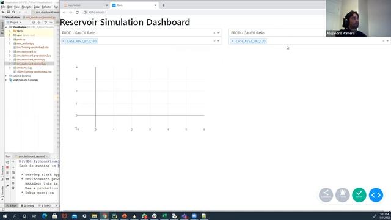This screenshot has height=220, width=391.
Task: Clear all cases in left case dropdown
Action: coord(214,41)
